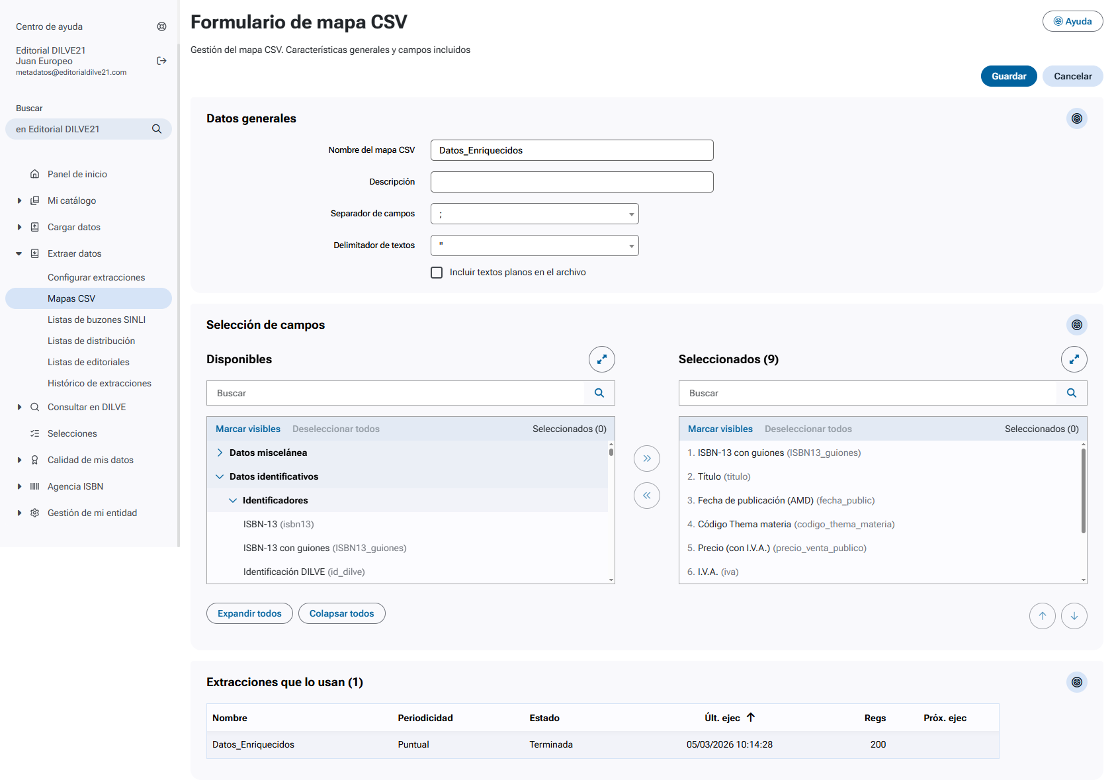Image resolution: width=1114 pixels, height=784 pixels.
Task: Add fields with the double right arrow
Action: pos(646,458)
